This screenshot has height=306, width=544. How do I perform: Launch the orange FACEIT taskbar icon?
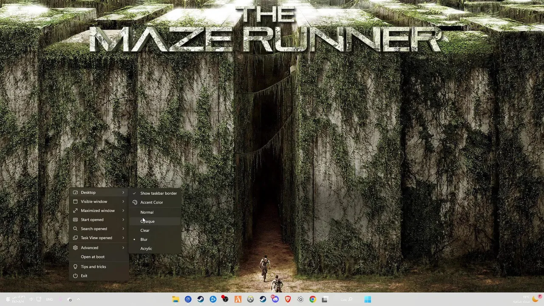[x=238, y=299]
